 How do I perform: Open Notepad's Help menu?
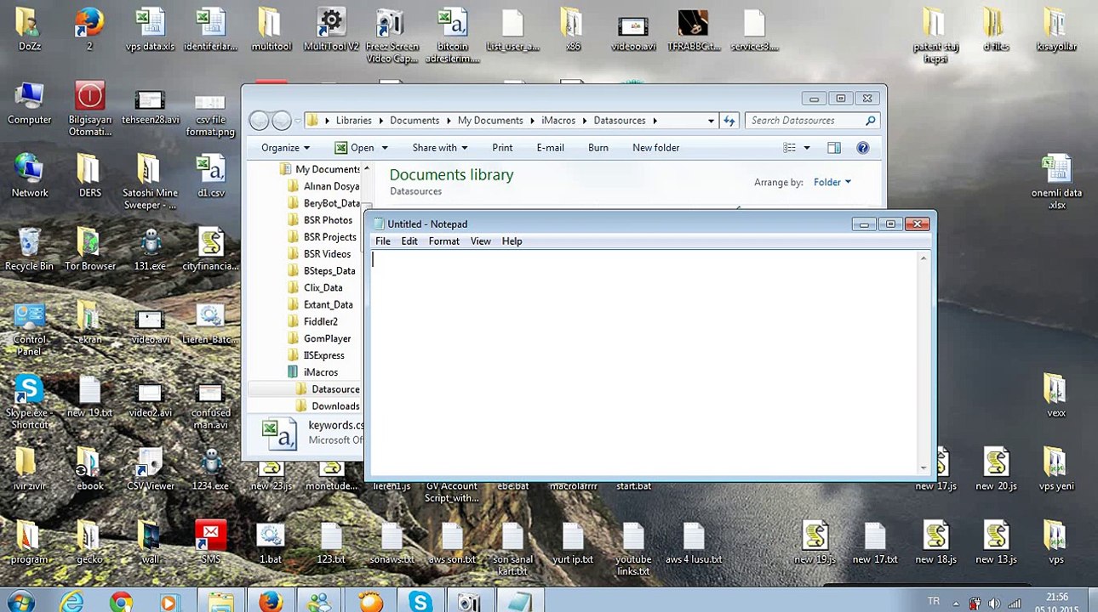(x=512, y=241)
